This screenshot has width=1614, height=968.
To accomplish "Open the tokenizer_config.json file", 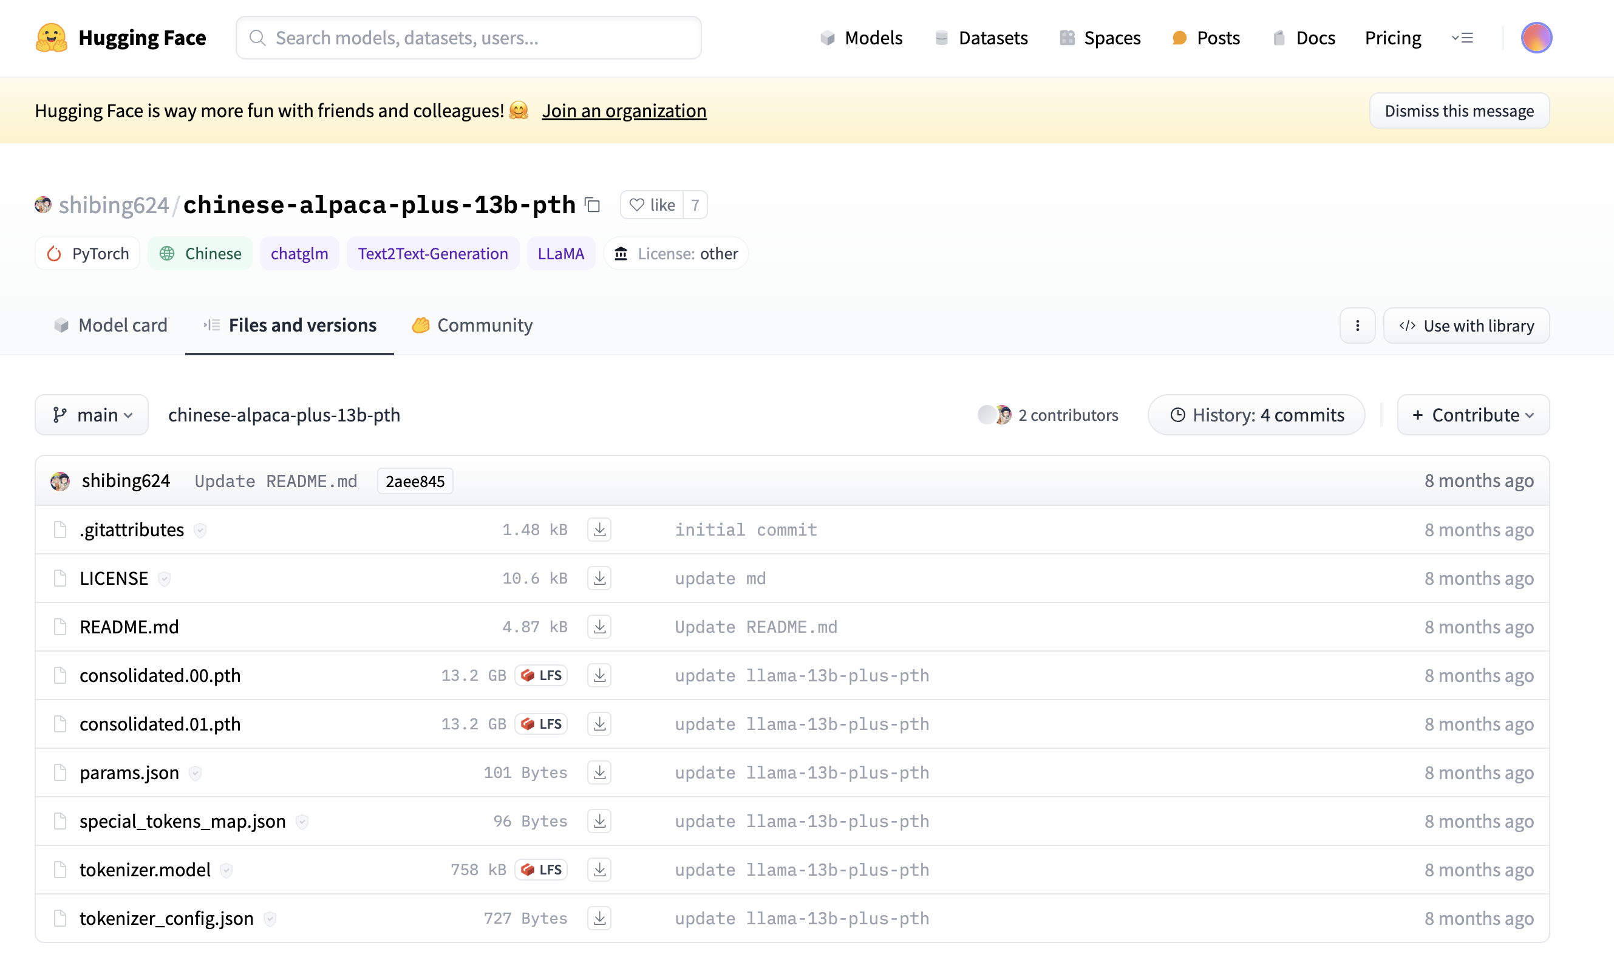I will pyautogui.click(x=166, y=918).
